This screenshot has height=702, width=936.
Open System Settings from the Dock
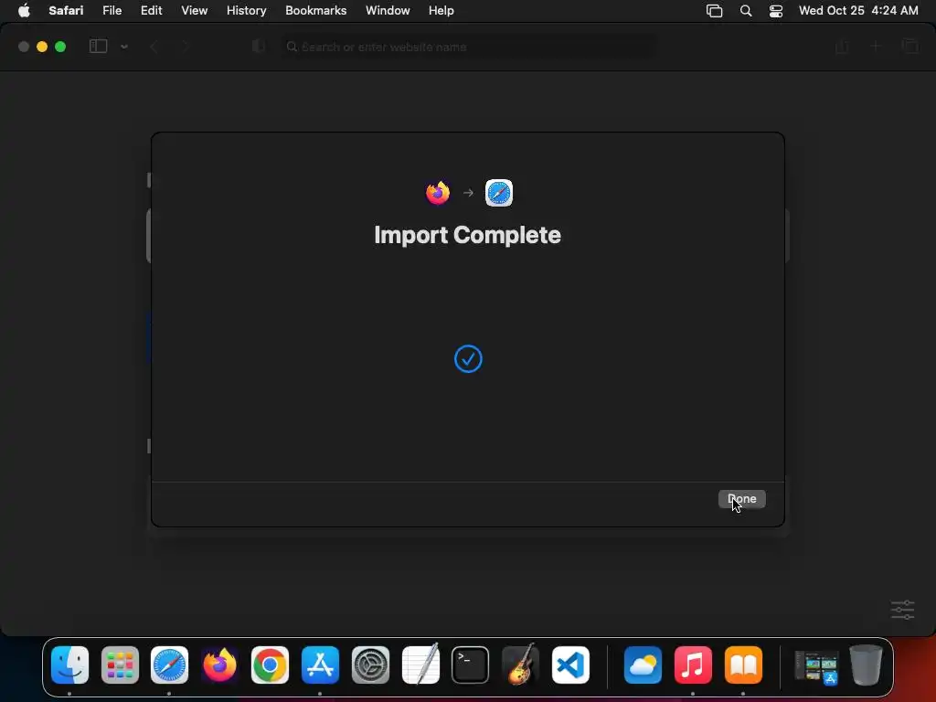coord(370,665)
